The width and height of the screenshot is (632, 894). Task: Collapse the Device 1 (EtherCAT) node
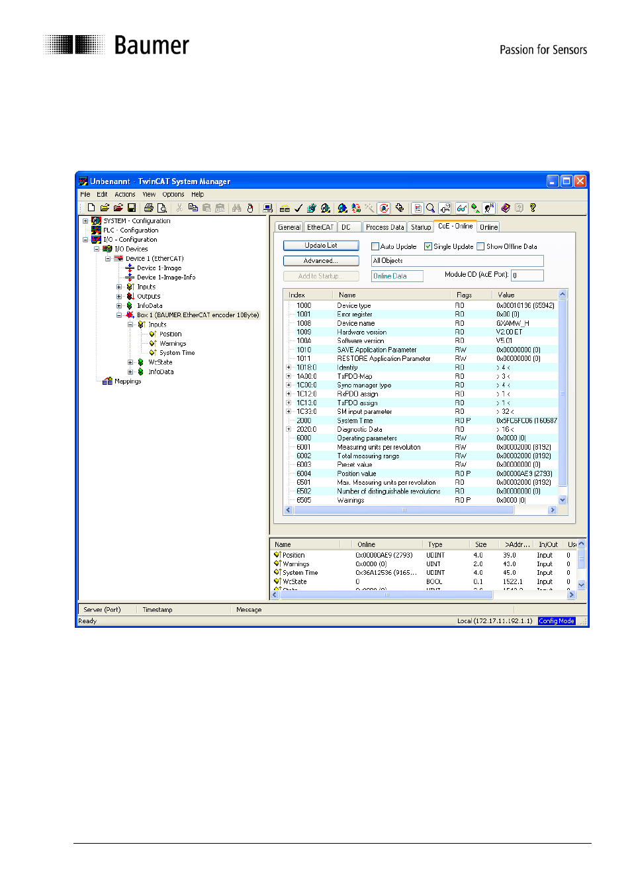pos(108,259)
